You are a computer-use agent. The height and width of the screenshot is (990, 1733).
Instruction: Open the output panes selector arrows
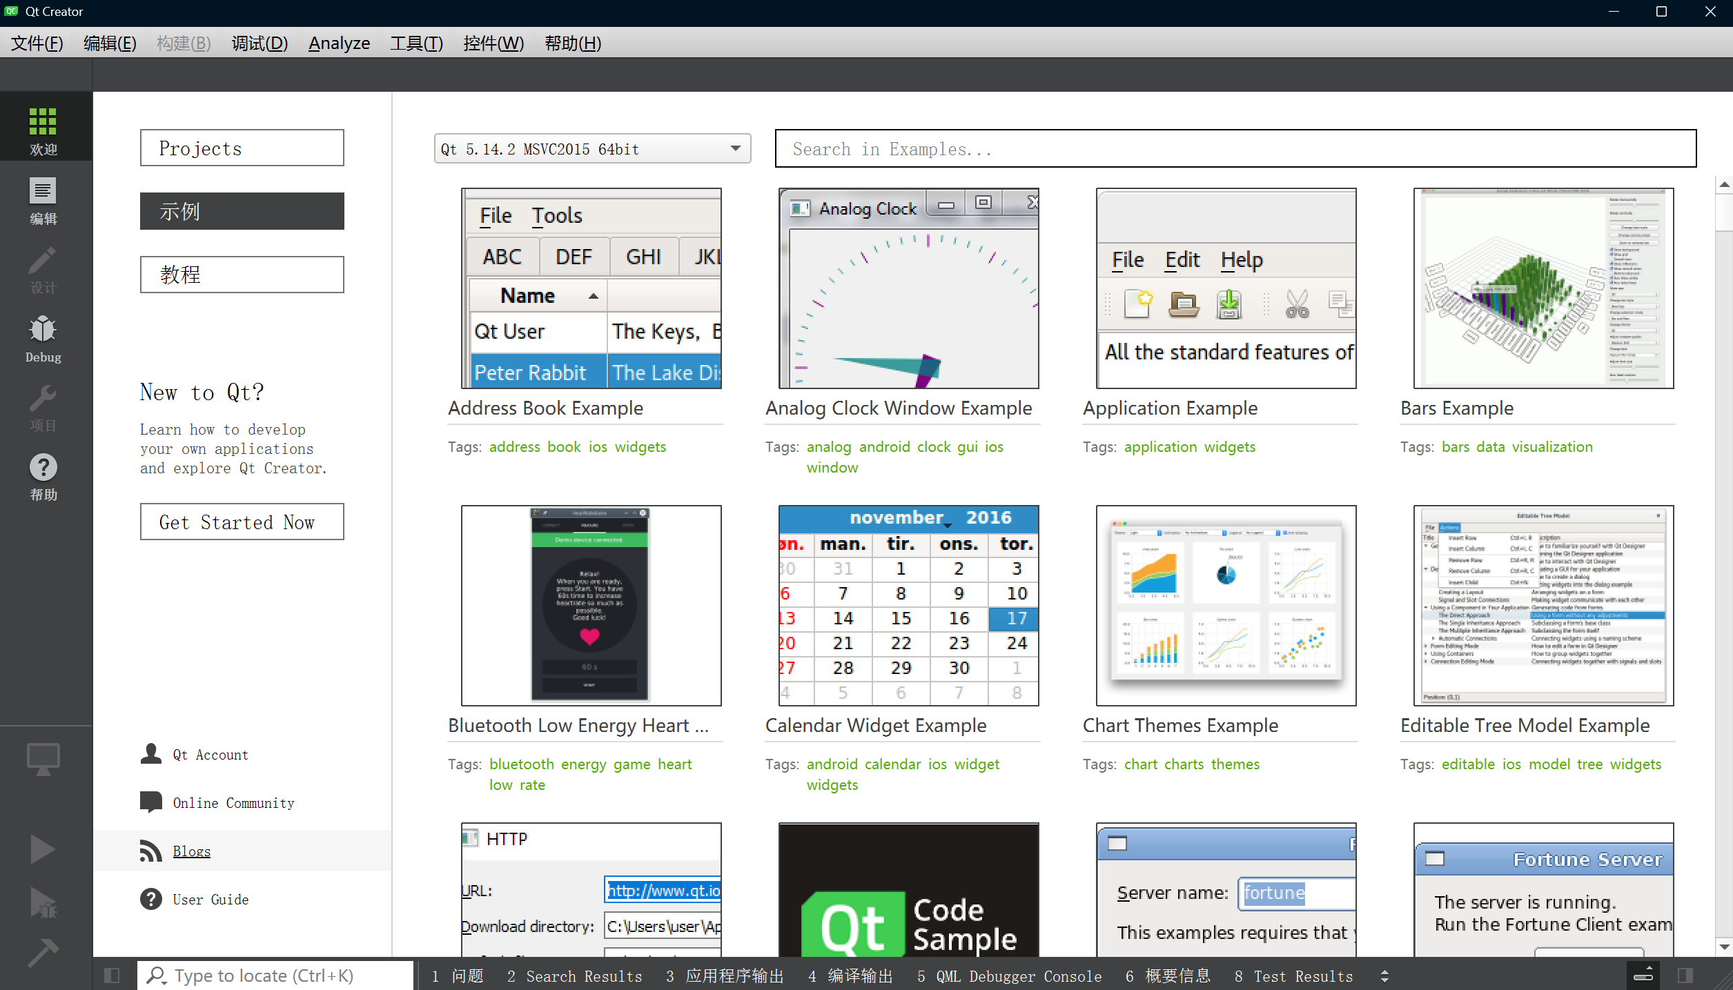coord(1384,976)
